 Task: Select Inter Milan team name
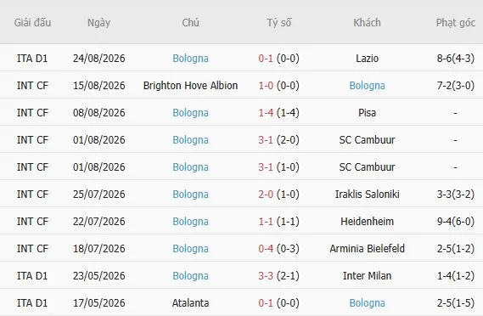[x=367, y=275]
